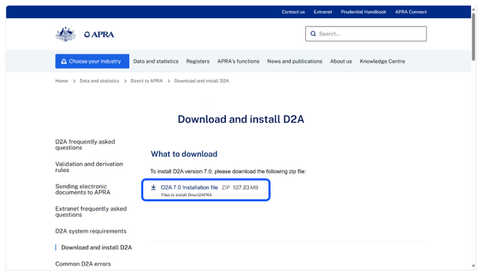The width and height of the screenshot is (482, 278).
Task: Open APRA's functions menu
Action: 239,61
